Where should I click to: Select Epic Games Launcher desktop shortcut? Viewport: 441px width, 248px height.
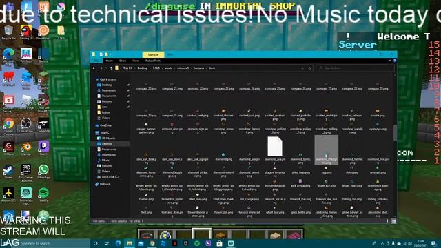26,173
